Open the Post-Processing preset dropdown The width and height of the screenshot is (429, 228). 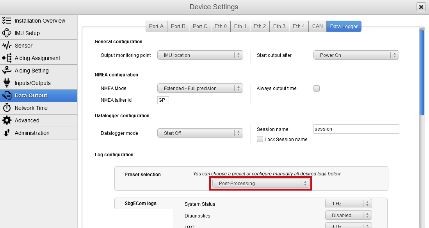point(261,183)
